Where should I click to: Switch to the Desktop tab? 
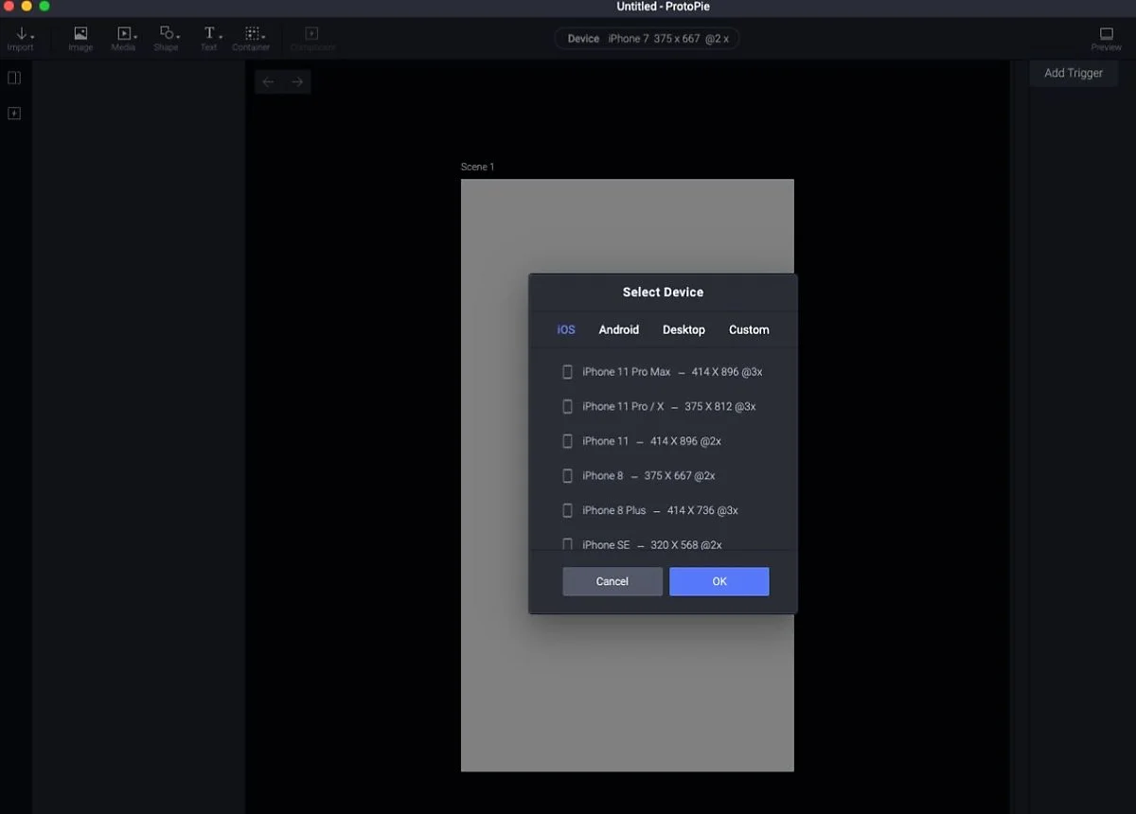683,329
